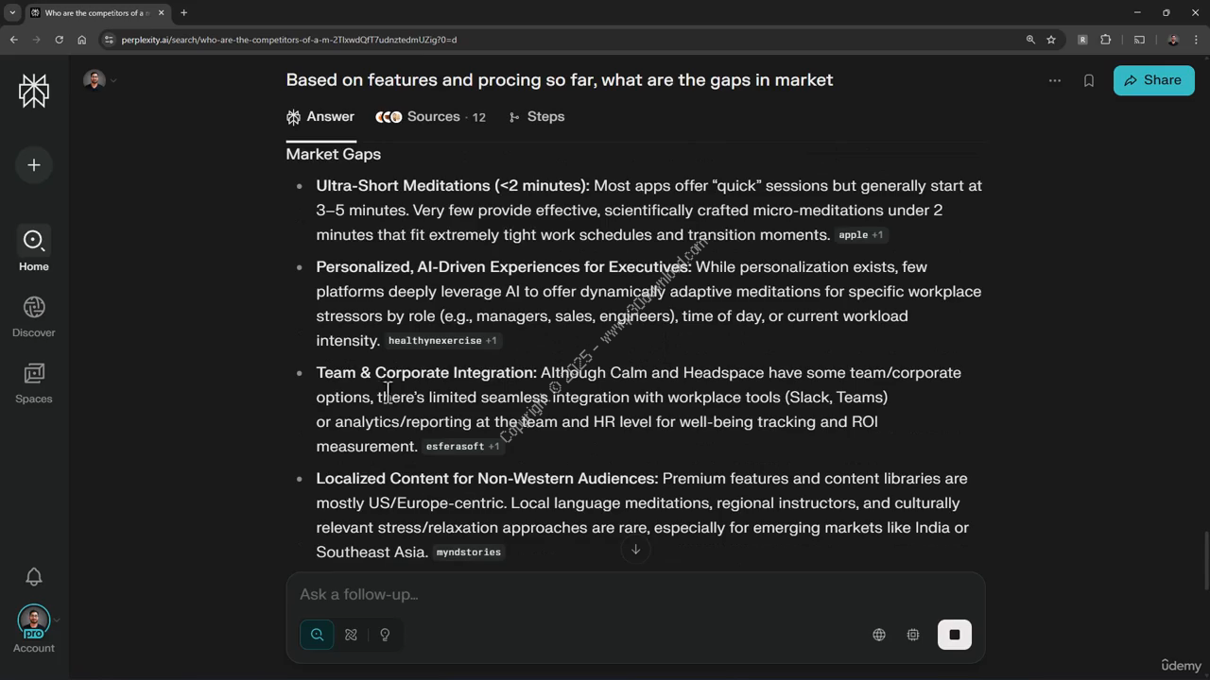
Task: Open the Discover page
Action: tap(34, 316)
